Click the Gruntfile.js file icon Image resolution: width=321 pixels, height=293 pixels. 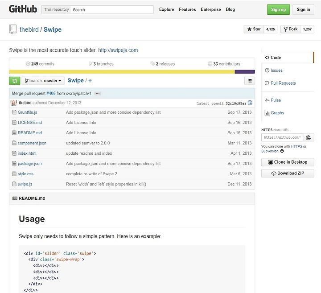coord(14,112)
